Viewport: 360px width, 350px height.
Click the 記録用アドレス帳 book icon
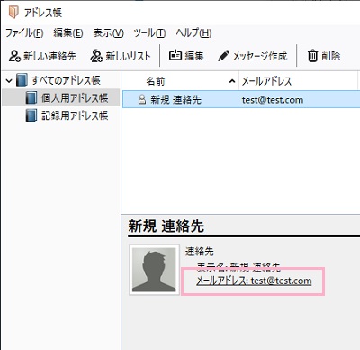31,115
